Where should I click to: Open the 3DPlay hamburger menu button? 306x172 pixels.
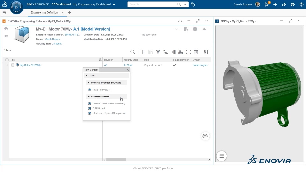click(x=222, y=156)
